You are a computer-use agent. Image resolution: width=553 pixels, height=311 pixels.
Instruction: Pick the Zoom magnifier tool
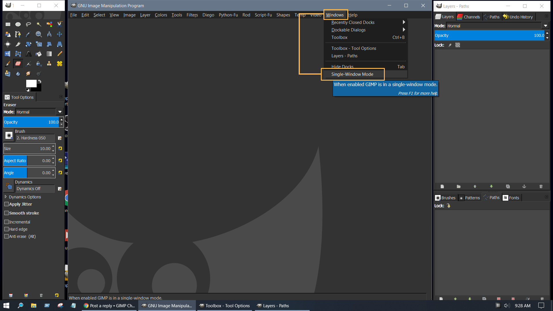click(x=39, y=34)
